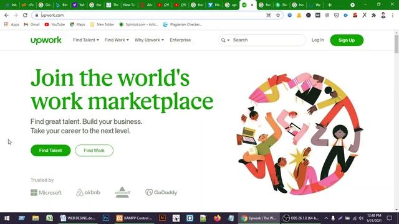Open the Enterprise page

point(180,40)
